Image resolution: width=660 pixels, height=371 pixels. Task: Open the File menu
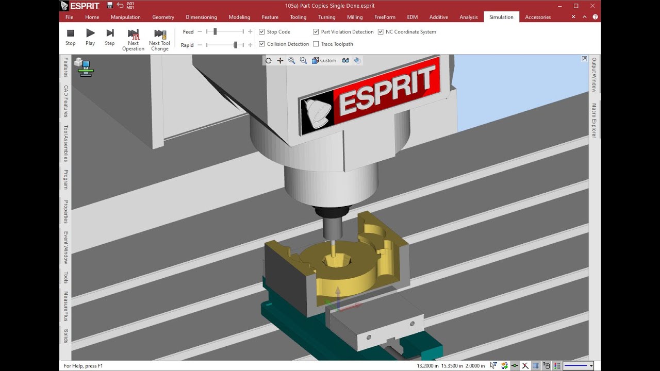(x=69, y=17)
